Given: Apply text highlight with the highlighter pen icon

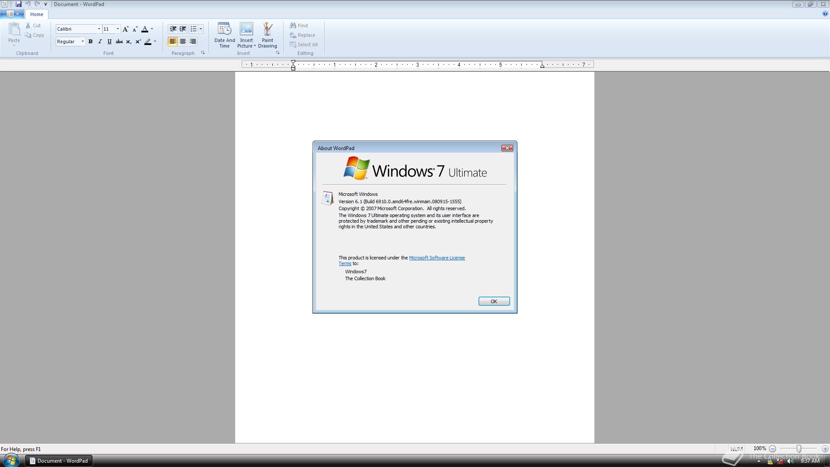Looking at the screenshot, I should 148,42.
